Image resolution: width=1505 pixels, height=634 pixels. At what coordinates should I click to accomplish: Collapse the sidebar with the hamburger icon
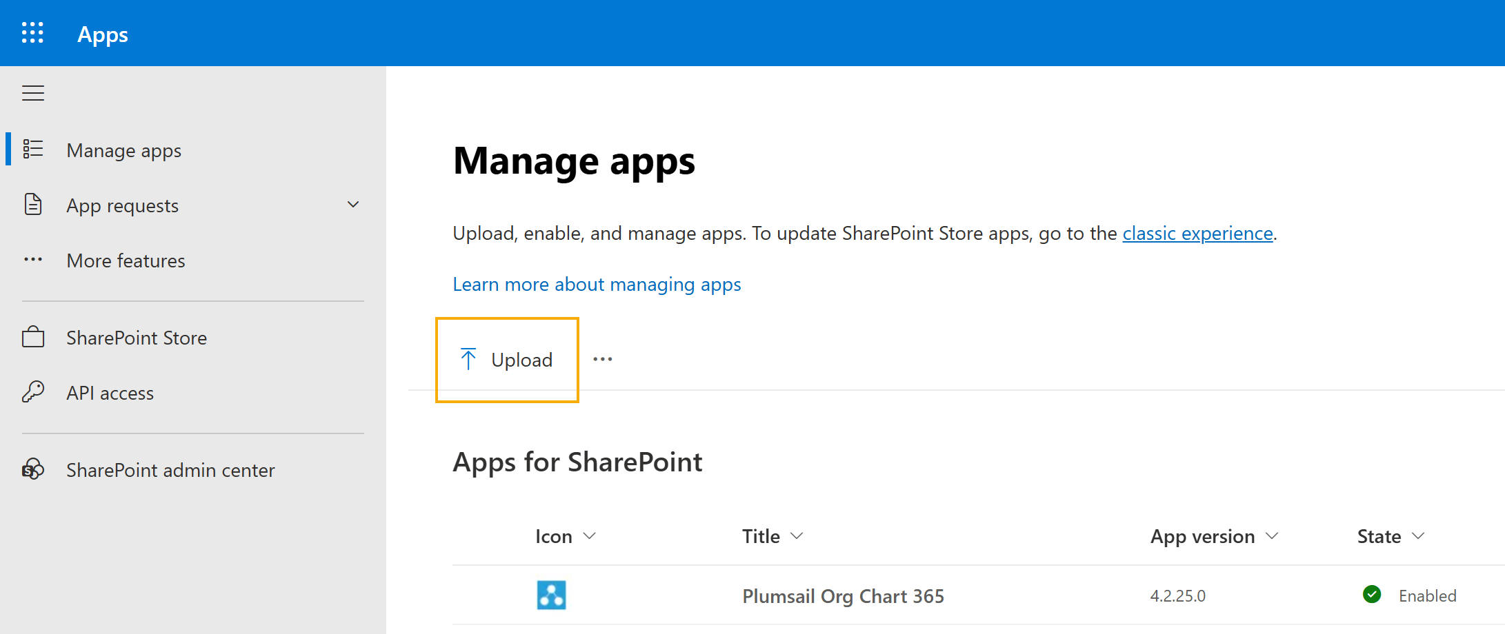[x=32, y=92]
